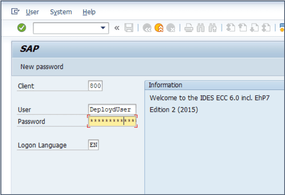Focus the transaction command input field
The height and width of the screenshot is (195, 285).
(x=71, y=28)
